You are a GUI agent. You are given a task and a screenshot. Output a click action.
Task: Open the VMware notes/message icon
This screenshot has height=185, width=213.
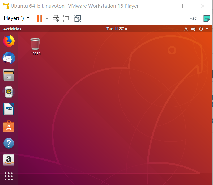click(207, 19)
